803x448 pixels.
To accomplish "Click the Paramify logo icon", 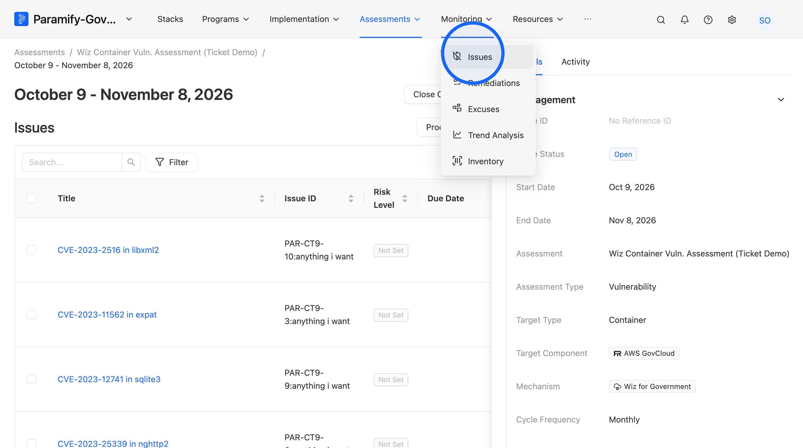I will point(21,19).
